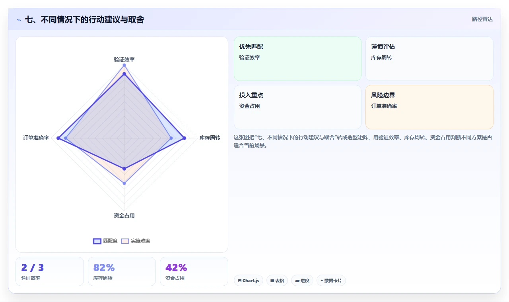
Task: Click the 验证效率 radar axis label
Action: (124, 60)
